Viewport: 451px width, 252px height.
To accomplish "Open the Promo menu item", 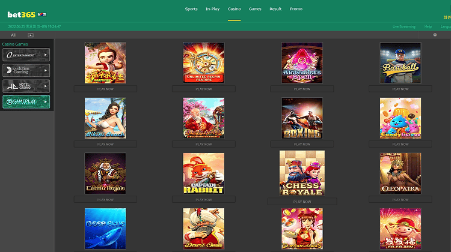I will coord(296,9).
